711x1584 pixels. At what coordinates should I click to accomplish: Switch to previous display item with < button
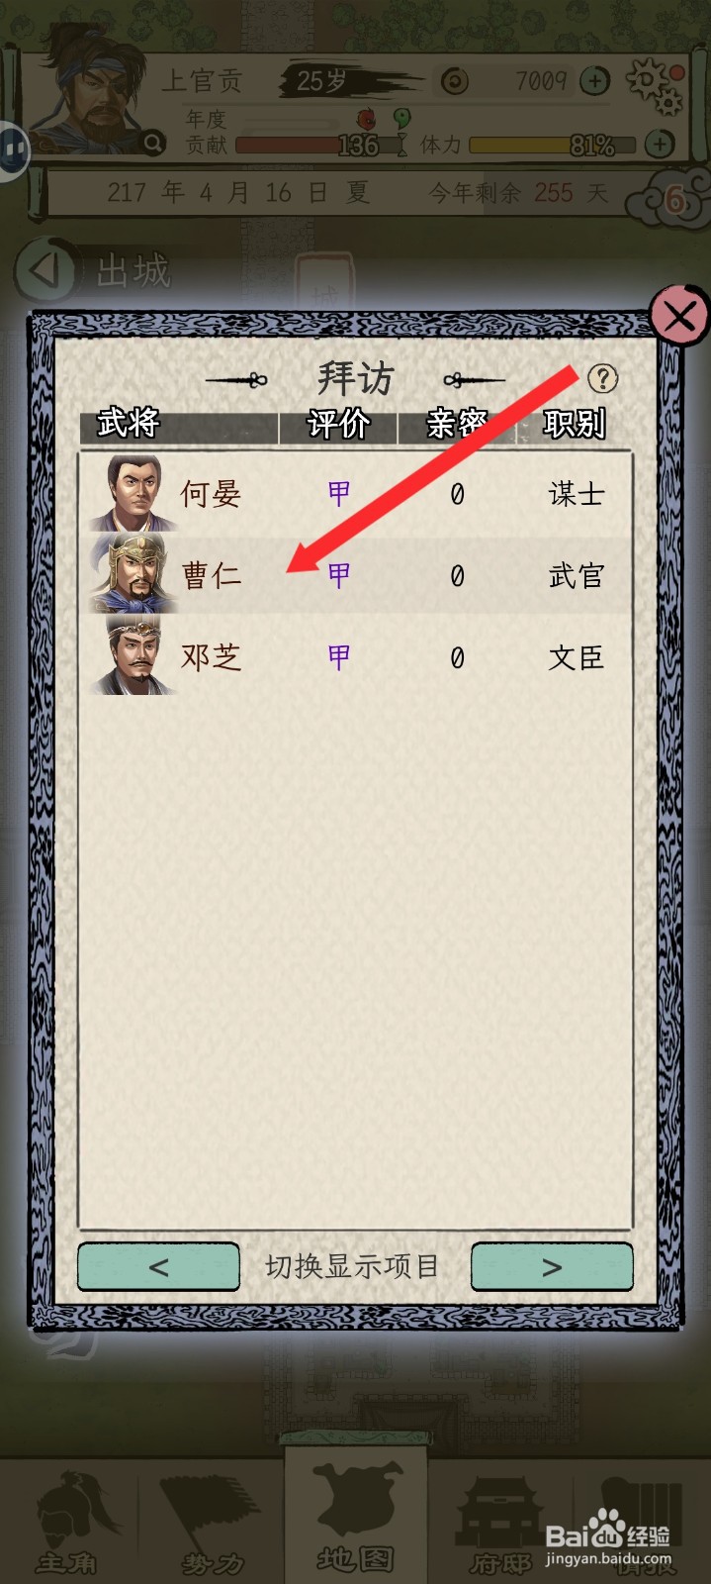coord(158,1266)
